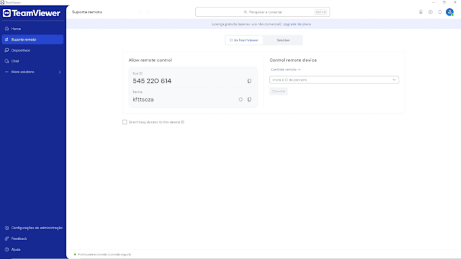
Task: Click the Pesquisar e conectar search field
Action: click(x=262, y=12)
